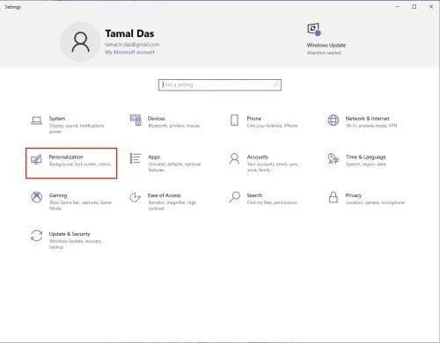The width and height of the screenshot is (440, 343).
Task: Click the Tamal Das account name
Action: 129,33
